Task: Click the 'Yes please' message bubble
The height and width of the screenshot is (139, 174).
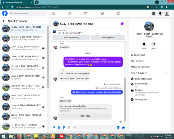Action: [64, 47]
